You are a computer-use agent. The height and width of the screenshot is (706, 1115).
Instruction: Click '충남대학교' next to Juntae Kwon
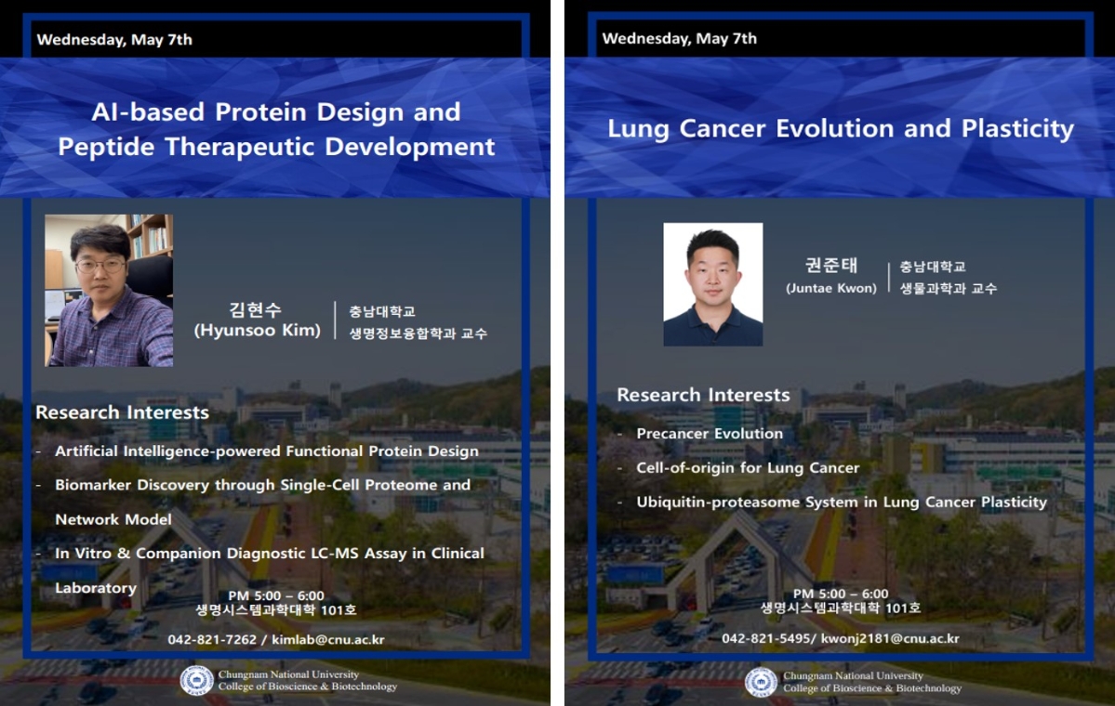(933, 267)
